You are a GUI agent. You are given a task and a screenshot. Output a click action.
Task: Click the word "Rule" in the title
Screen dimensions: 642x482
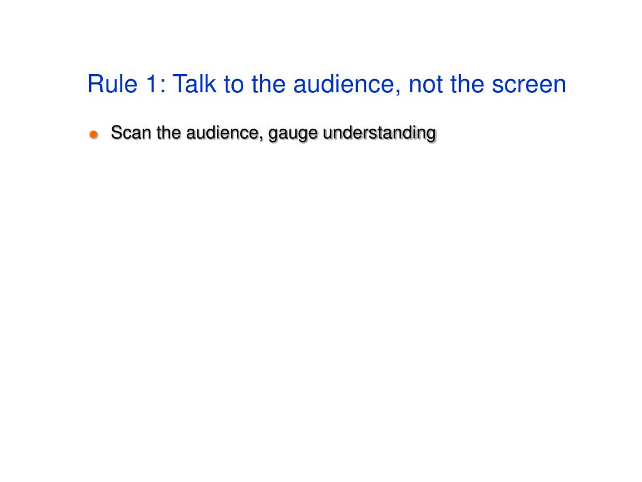point(112,84)
